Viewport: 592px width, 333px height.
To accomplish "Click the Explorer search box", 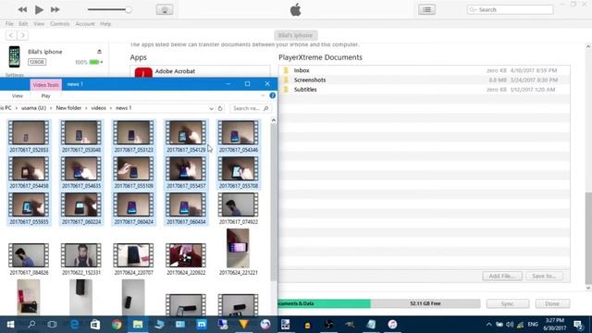I will pyautogui.click(x=251, y=108).
